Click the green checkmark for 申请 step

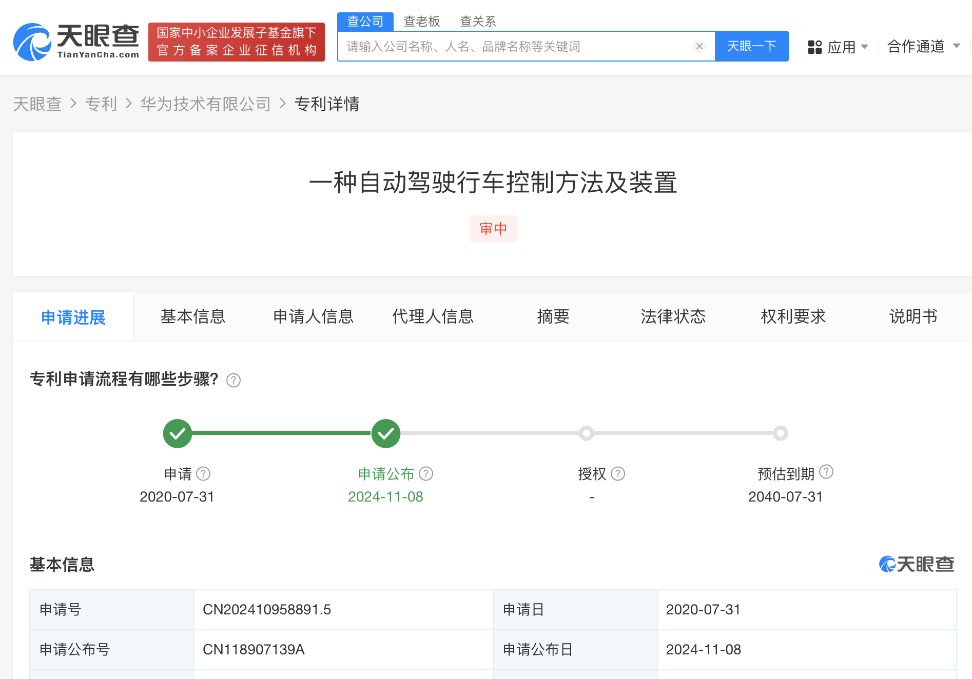[x=178, y=433]
